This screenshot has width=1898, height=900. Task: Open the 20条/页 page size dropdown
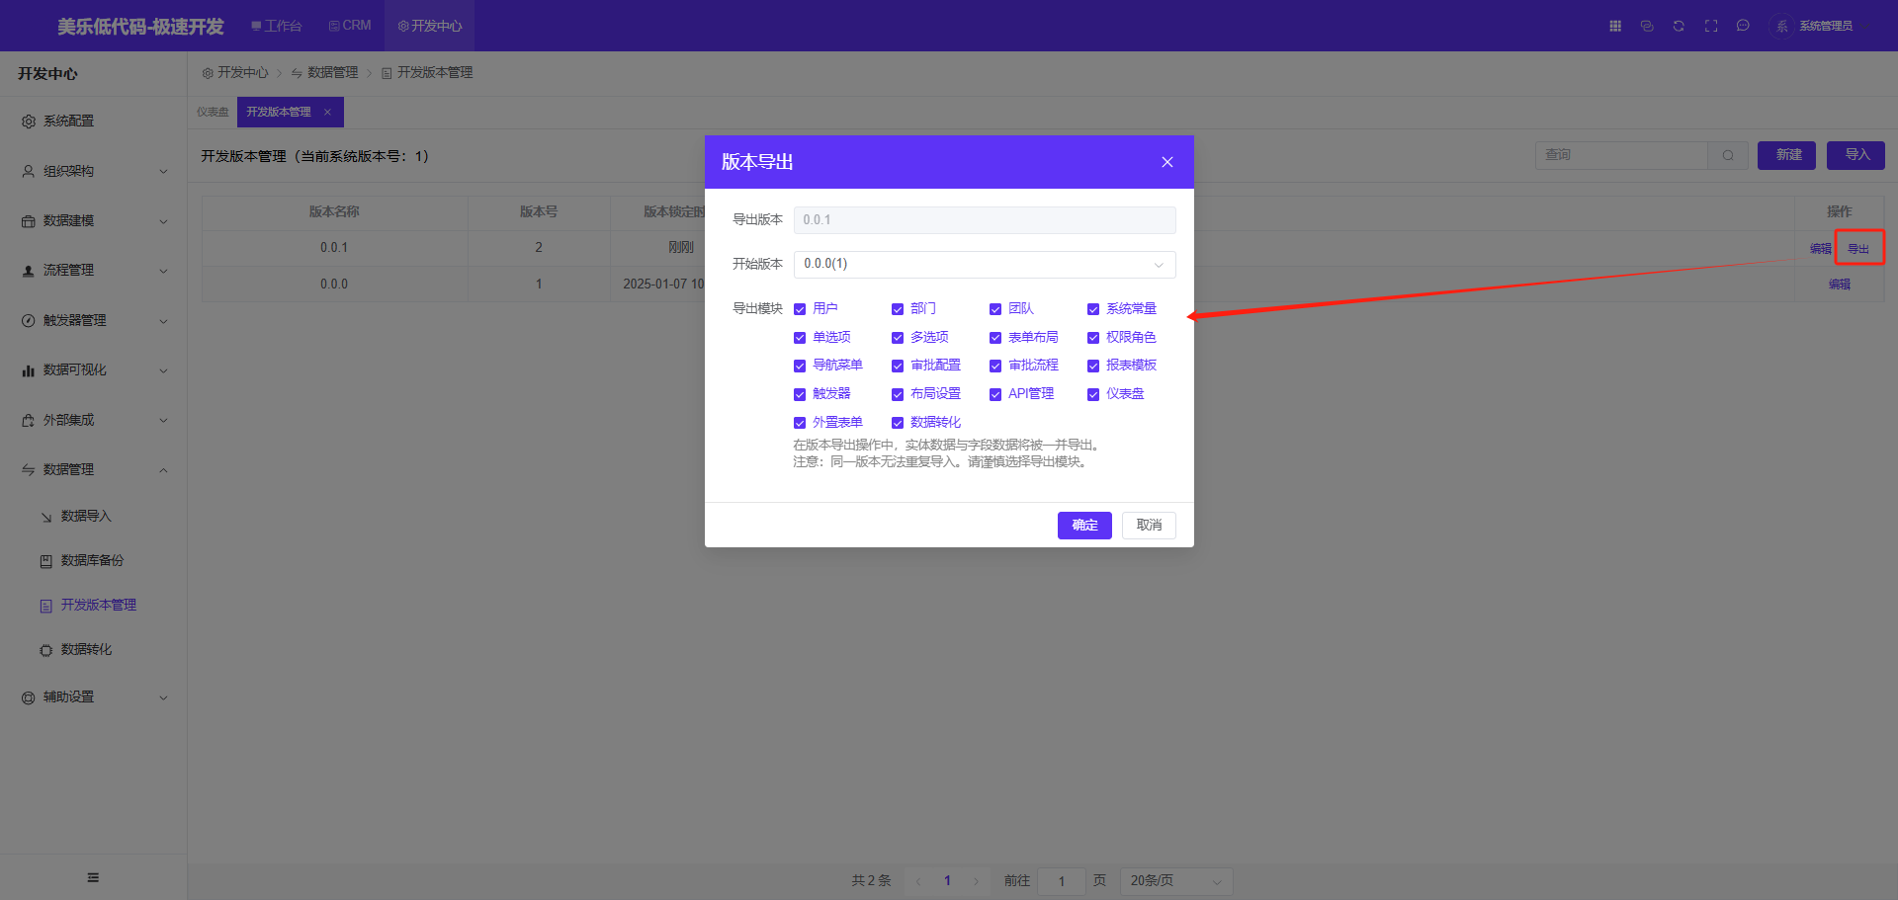(x=1175, y=880)
